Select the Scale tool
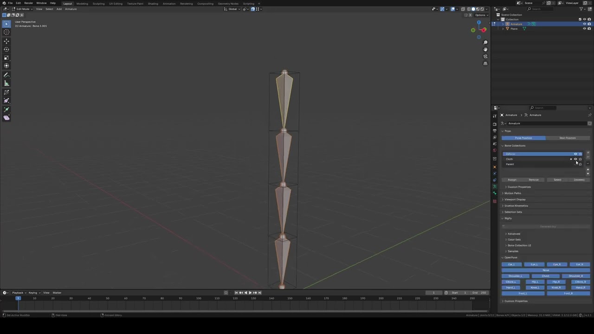The image size is (594, 334). [x=6, y=58]
